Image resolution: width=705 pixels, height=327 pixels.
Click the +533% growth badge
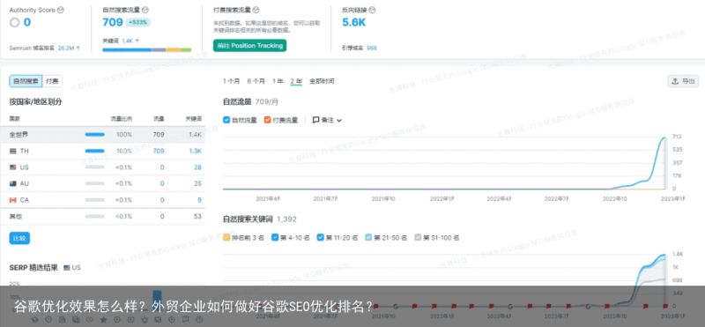pyautogui.click(x=138, y=22)
